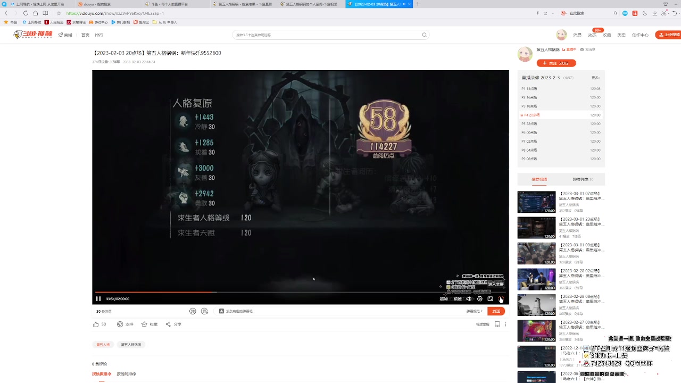Open the 弹幕礼仪 link
681x383 pixels.
(x=475, y=311)
